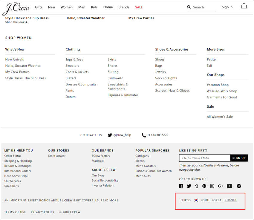Click the Sign In link
This screenshot has width=254, height=220.
227,7
